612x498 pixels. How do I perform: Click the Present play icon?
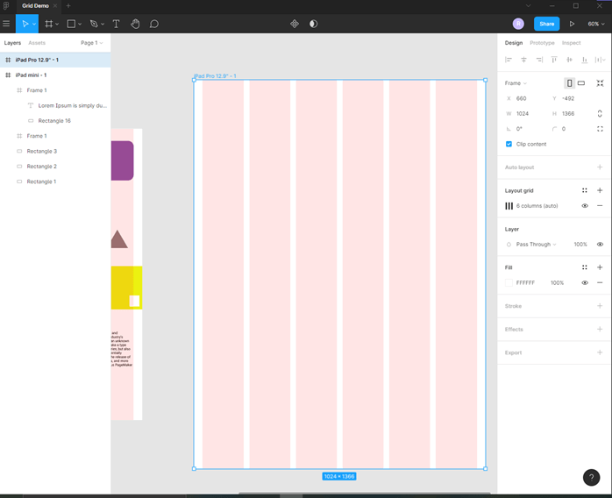(x=572, y=24)
